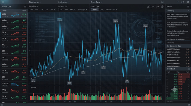Expand the Bollinger indicator dropdown

[82, 9]
